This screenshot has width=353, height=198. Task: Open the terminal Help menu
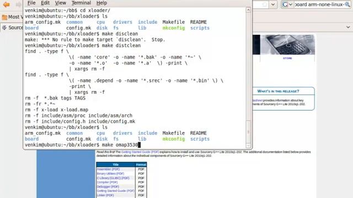click(101, 3)
